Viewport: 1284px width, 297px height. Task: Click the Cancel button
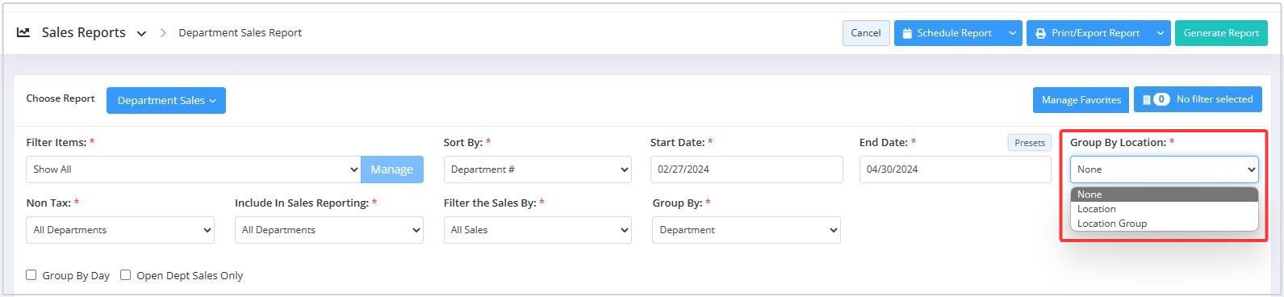click(x=866, y=33)
